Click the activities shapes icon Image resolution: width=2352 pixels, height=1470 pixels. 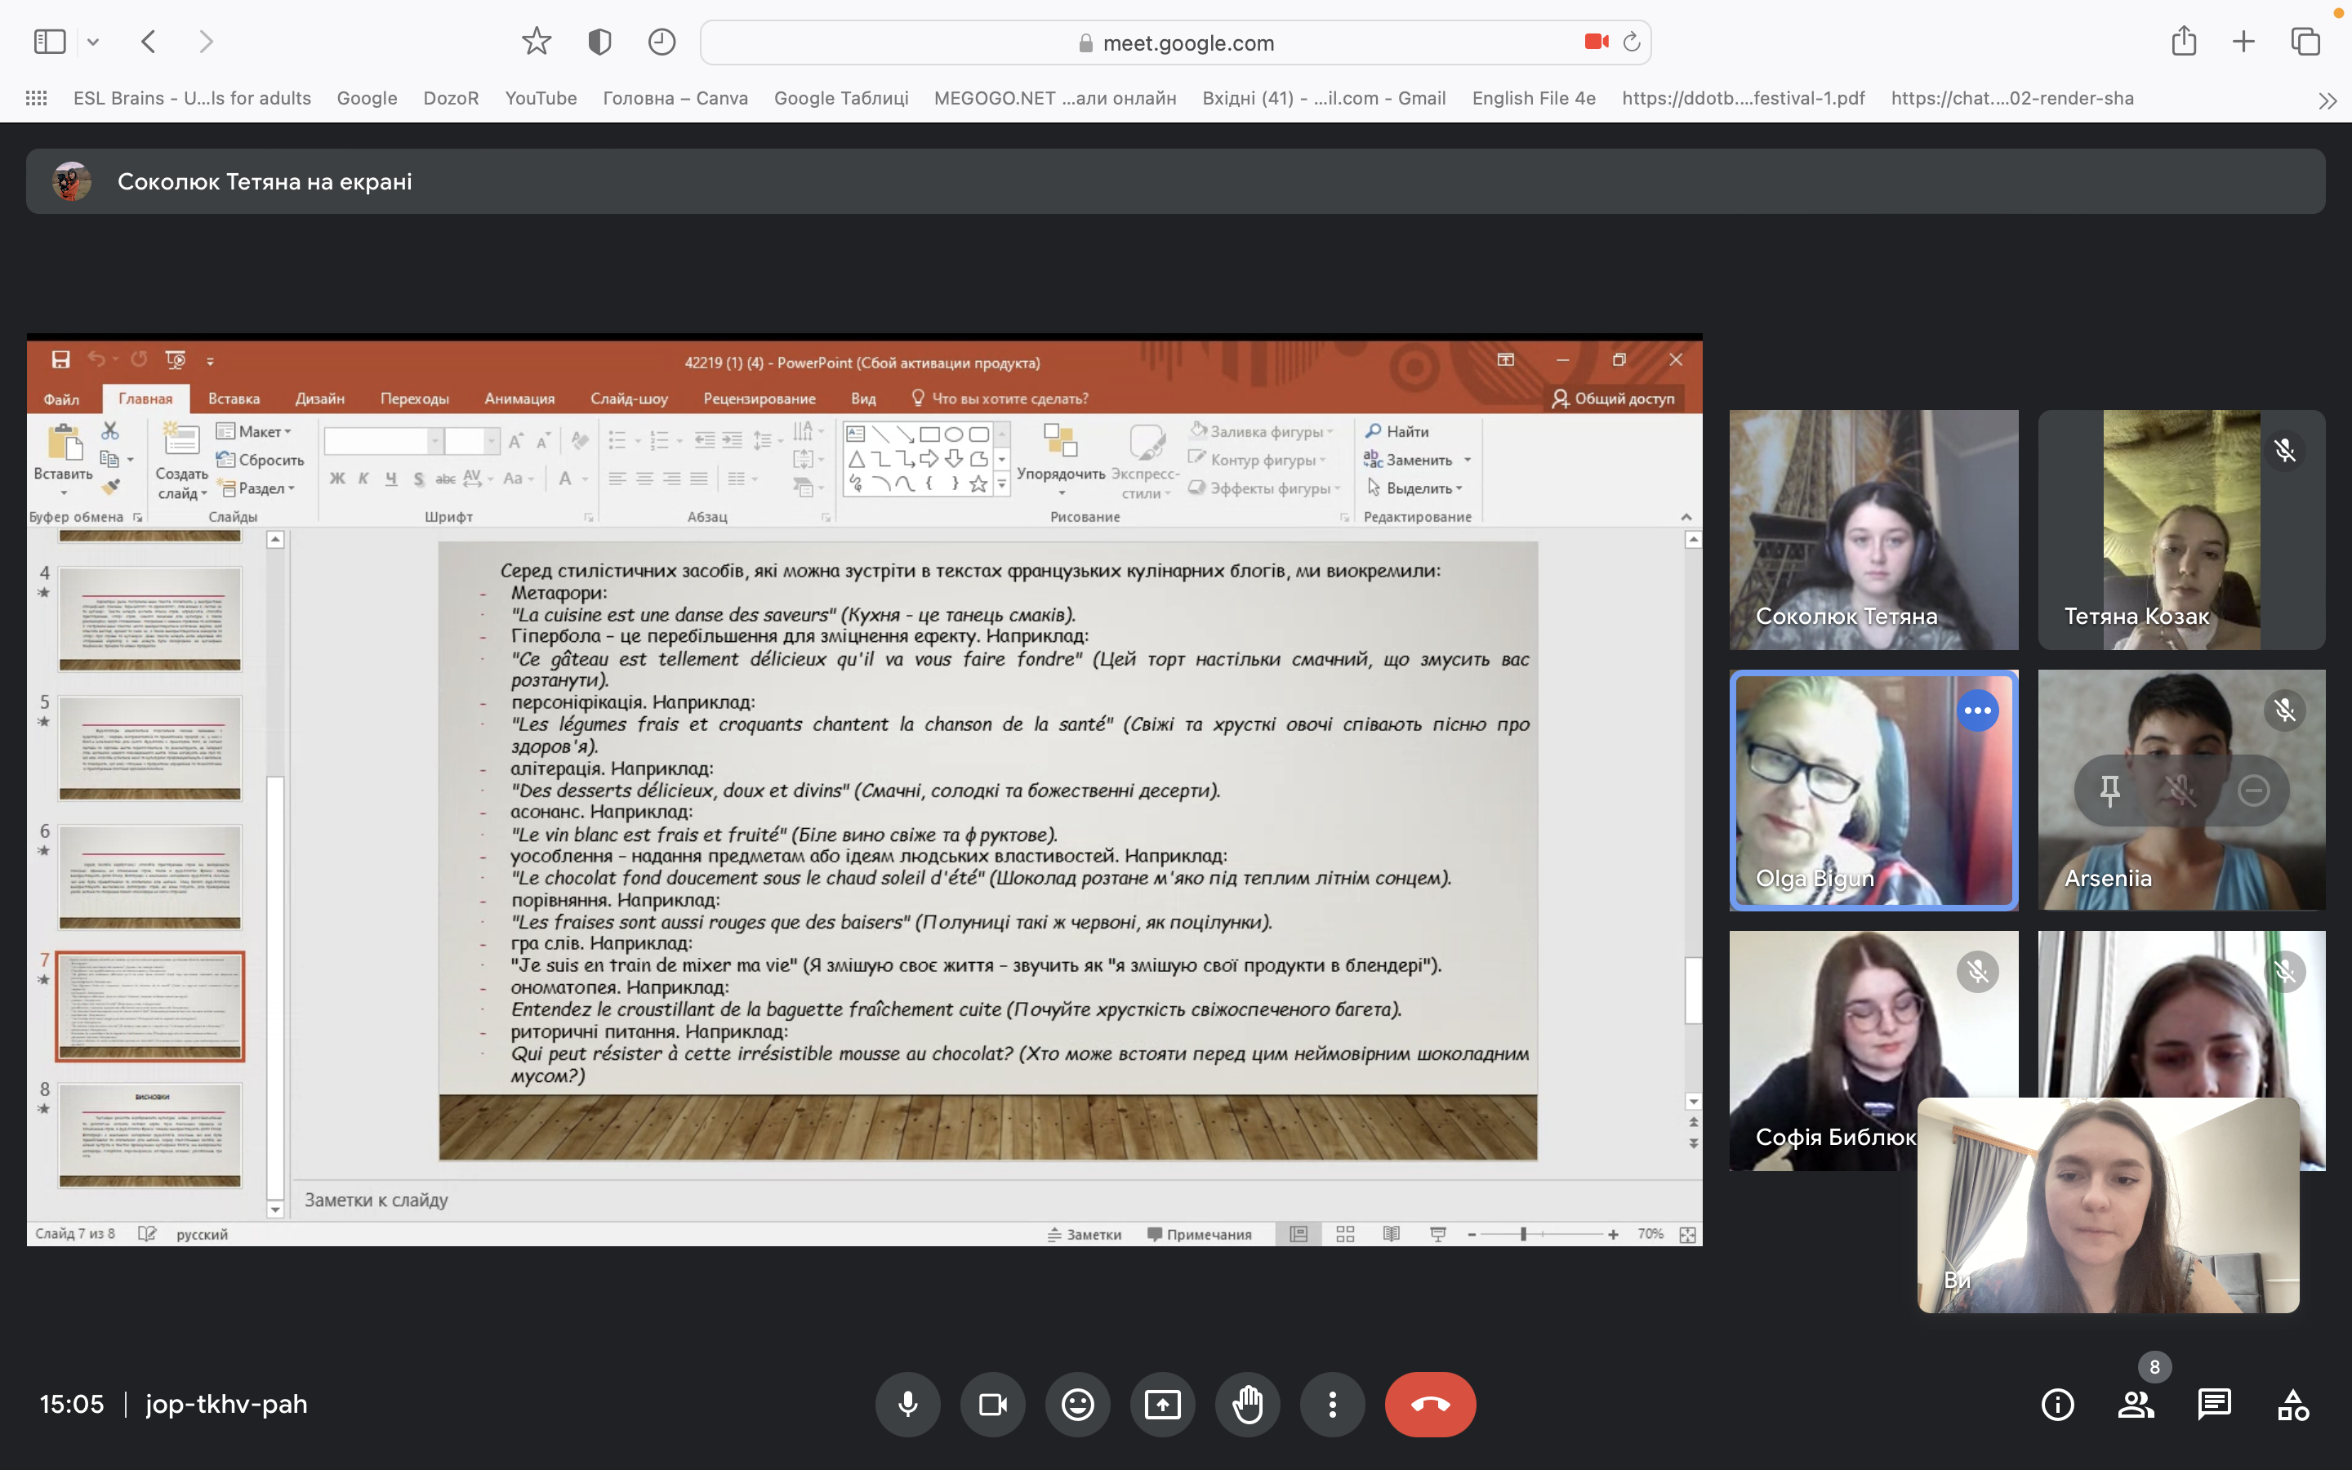point(2292,1404)
